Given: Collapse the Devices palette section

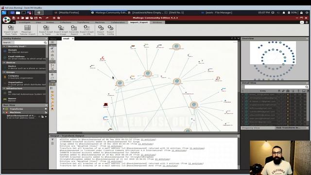Looking at the screenshot, I should [4, 63].
